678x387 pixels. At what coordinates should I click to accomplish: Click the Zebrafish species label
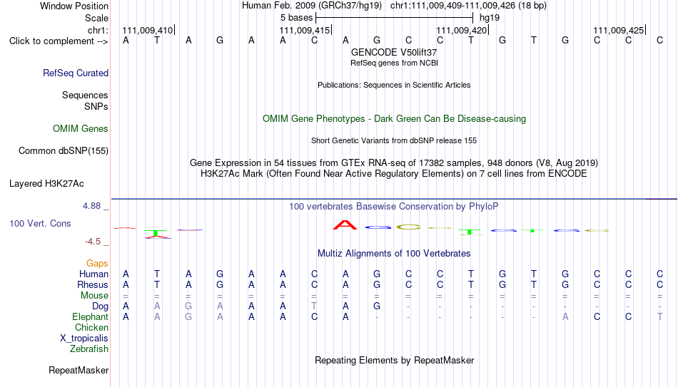[x=89, y=349]
